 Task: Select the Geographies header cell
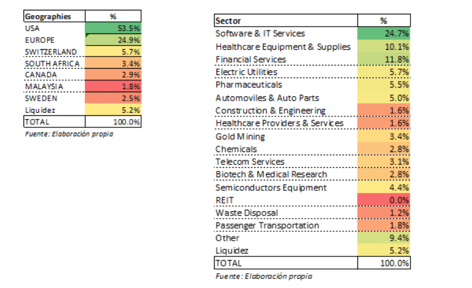tap(55, 16)
